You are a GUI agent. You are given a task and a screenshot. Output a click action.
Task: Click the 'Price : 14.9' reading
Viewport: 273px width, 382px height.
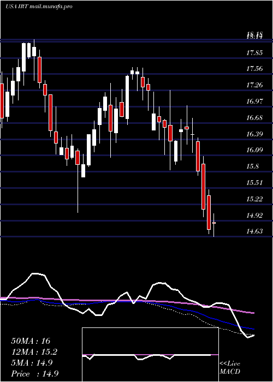tap(34, 374)
